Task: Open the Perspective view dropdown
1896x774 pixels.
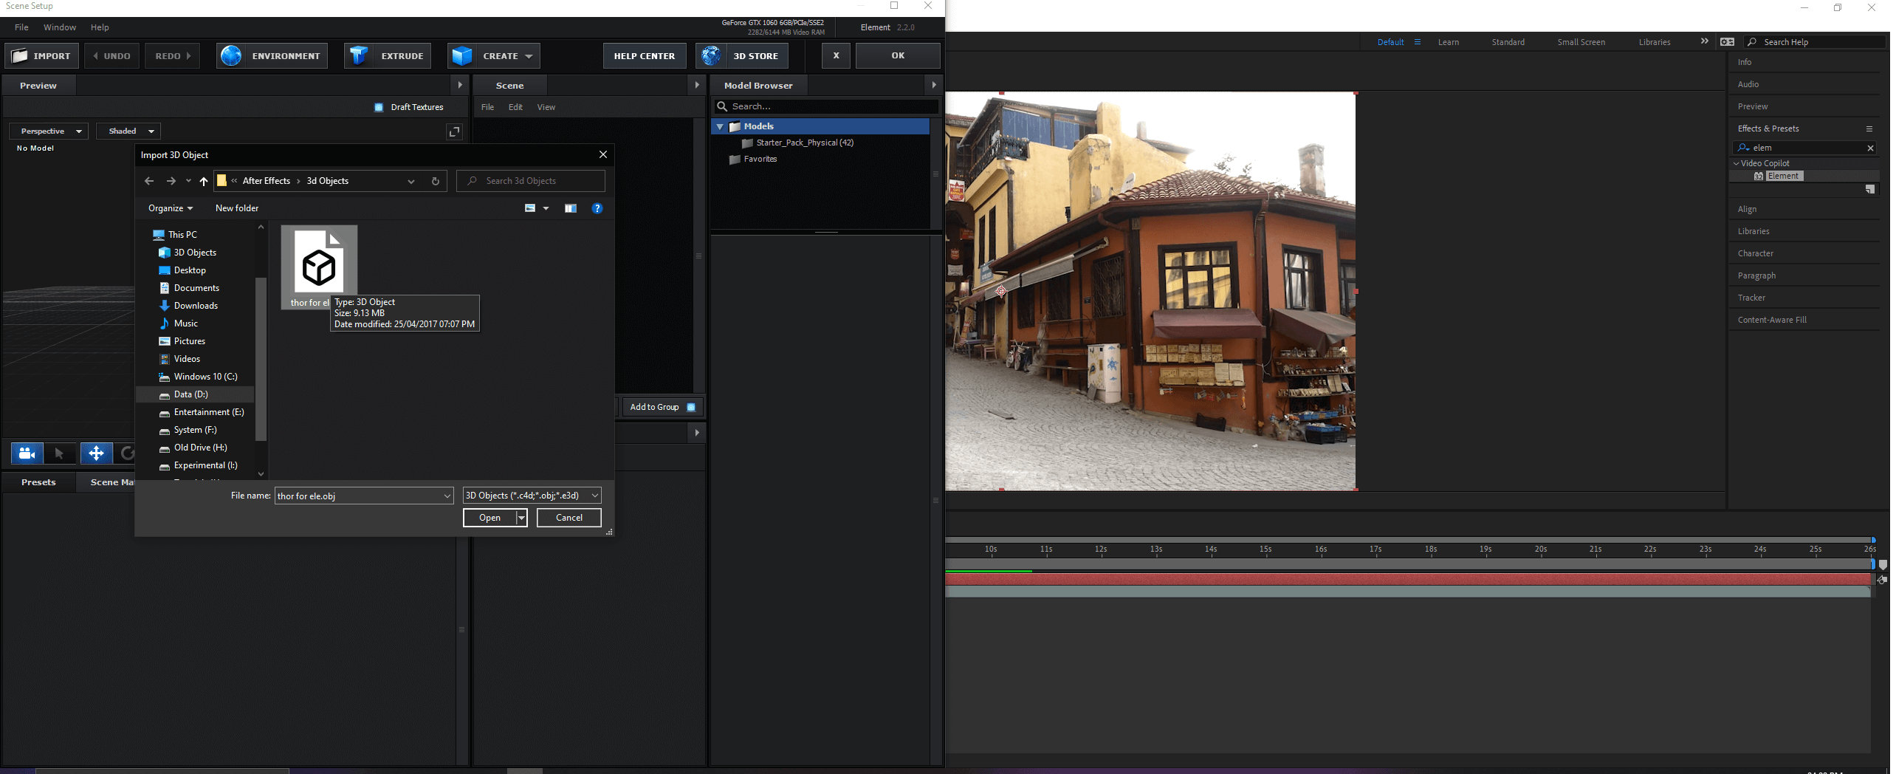Action: pos(49,131)
